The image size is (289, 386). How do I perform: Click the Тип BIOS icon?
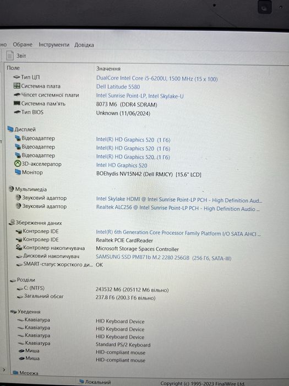(17, 112)
